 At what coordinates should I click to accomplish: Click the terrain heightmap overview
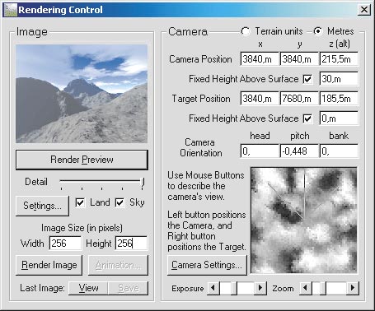[x=304, y=220]
